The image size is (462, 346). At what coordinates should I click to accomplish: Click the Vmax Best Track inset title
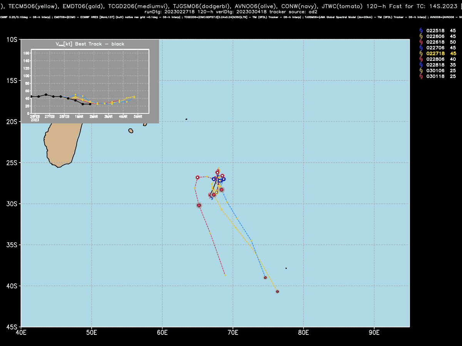pos(90,44)
